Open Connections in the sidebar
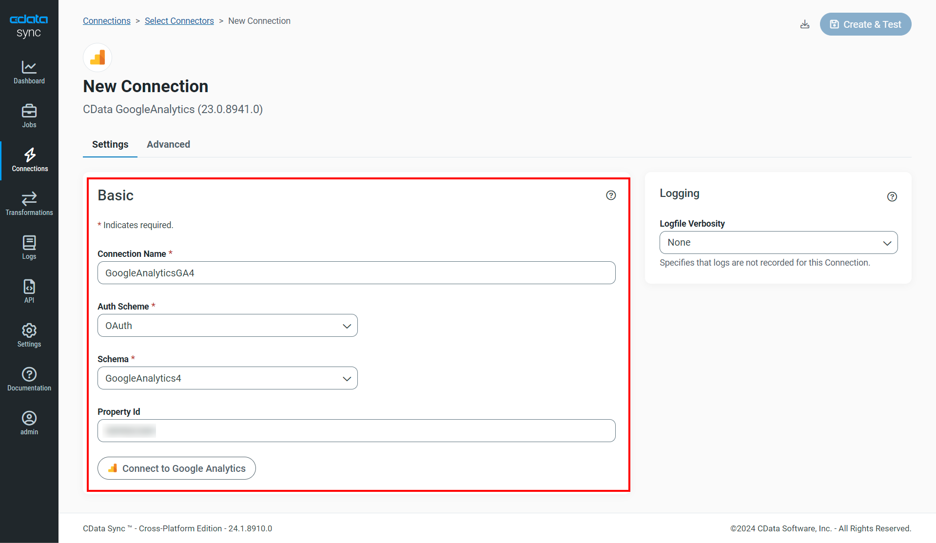 29,160
